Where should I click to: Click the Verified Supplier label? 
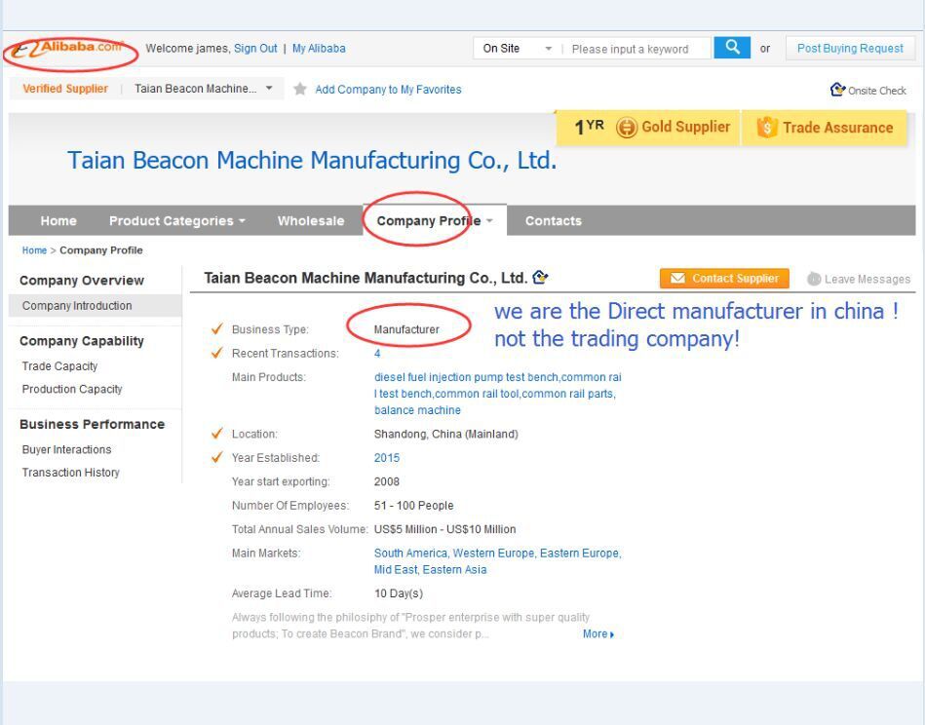coord(65,89)
